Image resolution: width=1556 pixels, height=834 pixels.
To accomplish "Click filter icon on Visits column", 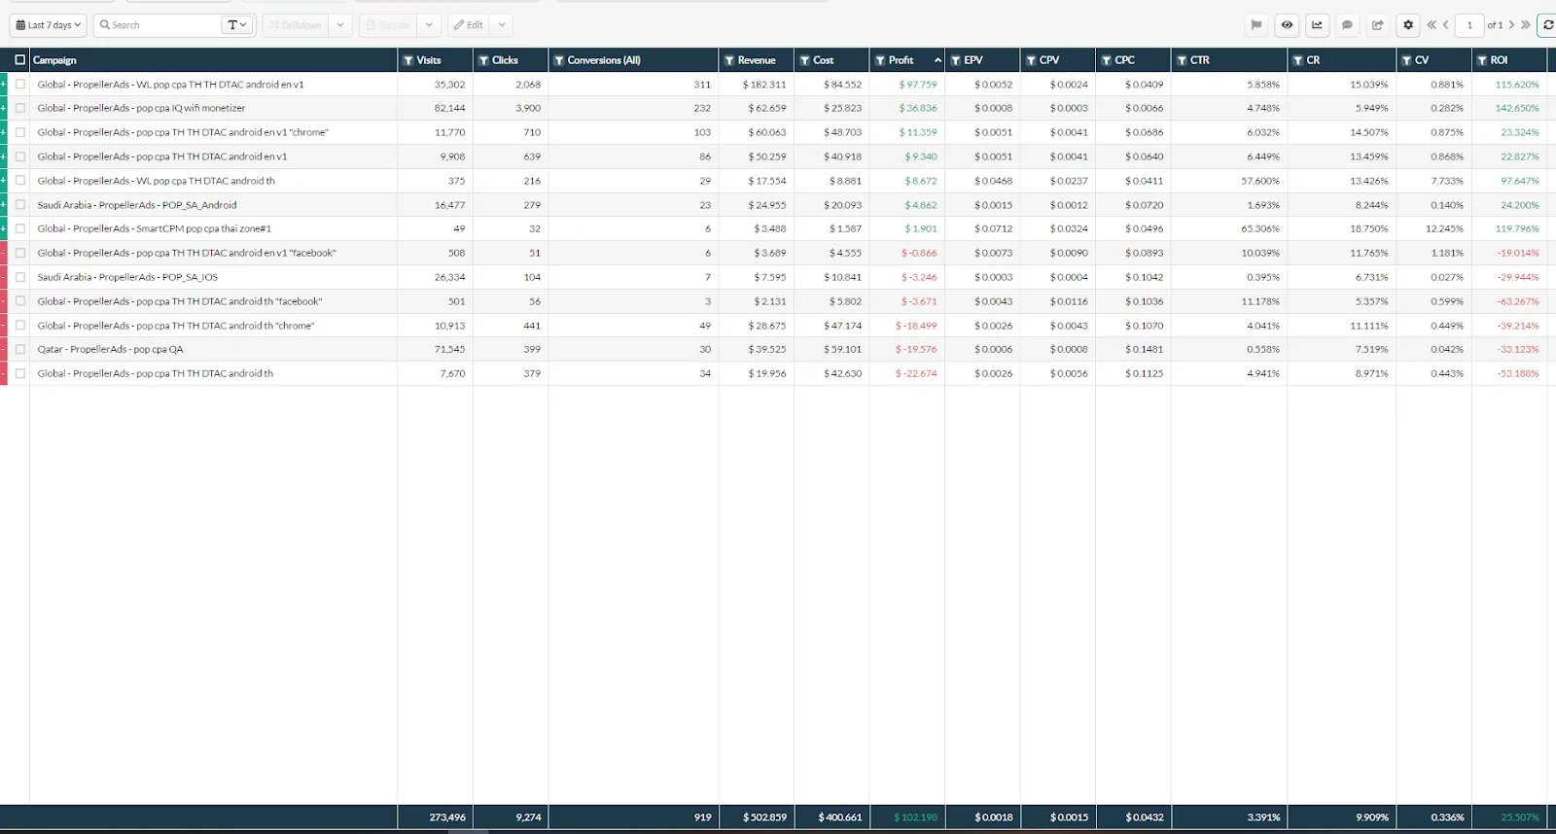I will tap(407, 60).
